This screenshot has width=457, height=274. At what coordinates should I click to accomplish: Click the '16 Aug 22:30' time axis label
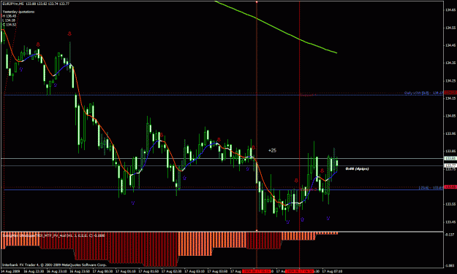(34, 271)
